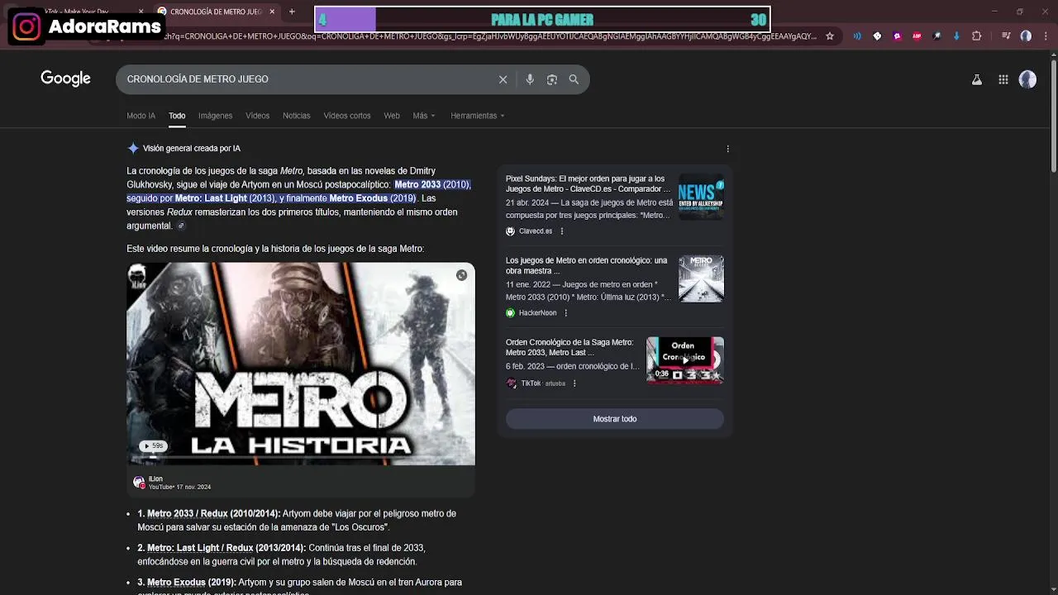Close the CRONOLOGÍA DE METRO JUEGO tab

point(272,12)
